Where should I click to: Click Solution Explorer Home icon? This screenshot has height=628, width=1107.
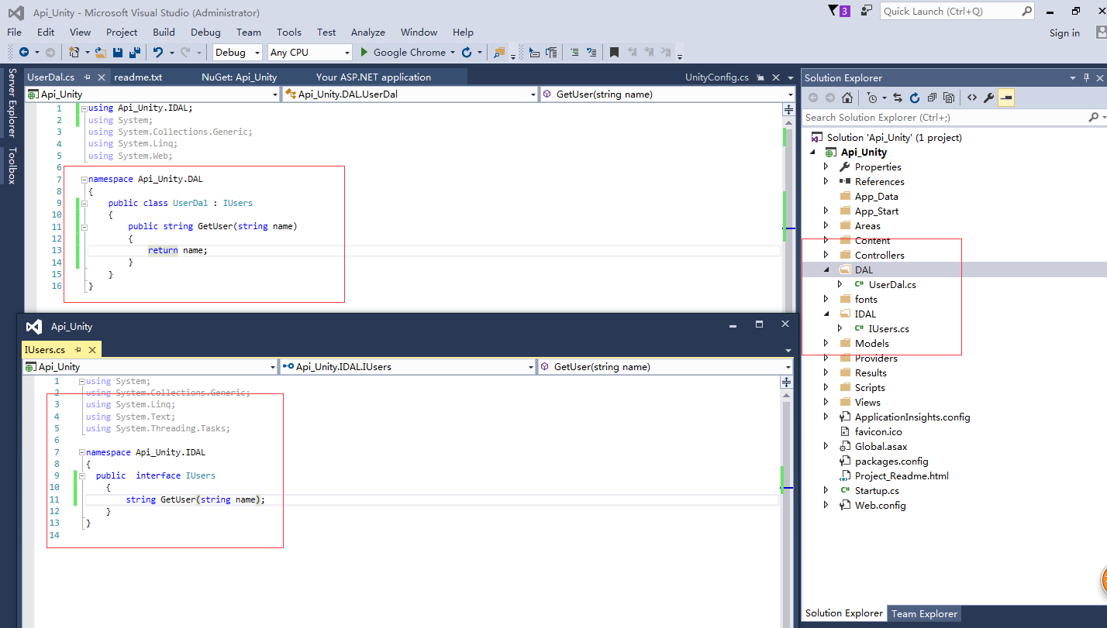click(x=847, y=98)
